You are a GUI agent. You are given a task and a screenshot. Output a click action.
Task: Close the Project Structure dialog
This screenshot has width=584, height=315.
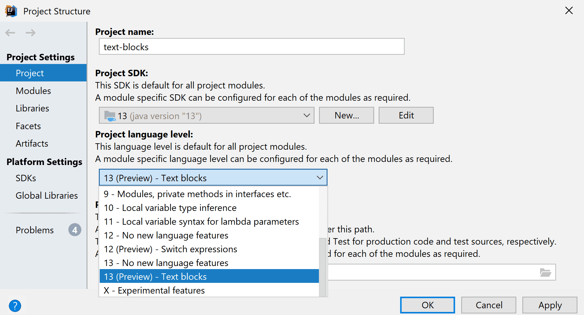569,11
